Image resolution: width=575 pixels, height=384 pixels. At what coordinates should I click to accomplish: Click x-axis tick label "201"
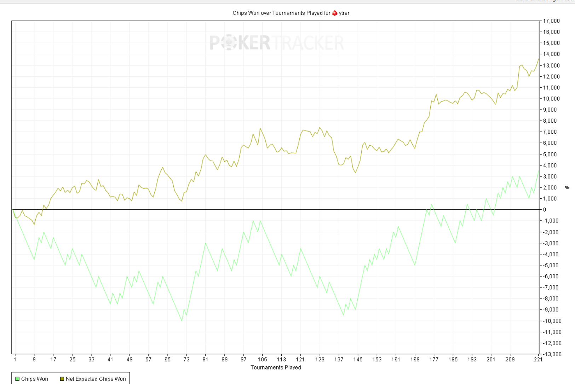tap(491, 360)
